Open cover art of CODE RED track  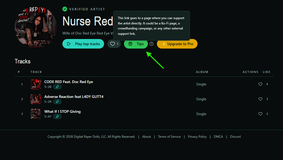(36, 84)
